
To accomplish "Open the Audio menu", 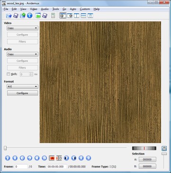I will point(45,9).
